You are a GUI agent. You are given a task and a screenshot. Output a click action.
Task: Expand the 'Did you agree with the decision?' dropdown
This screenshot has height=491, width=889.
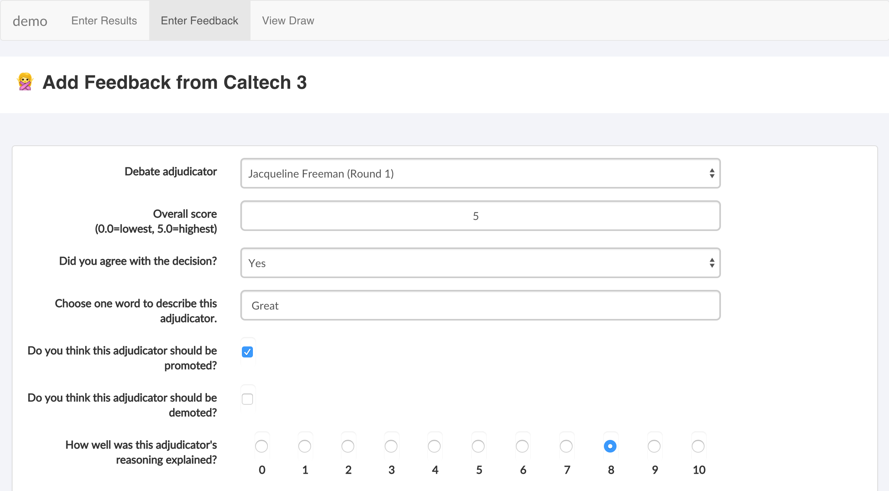tap(480, 263)
